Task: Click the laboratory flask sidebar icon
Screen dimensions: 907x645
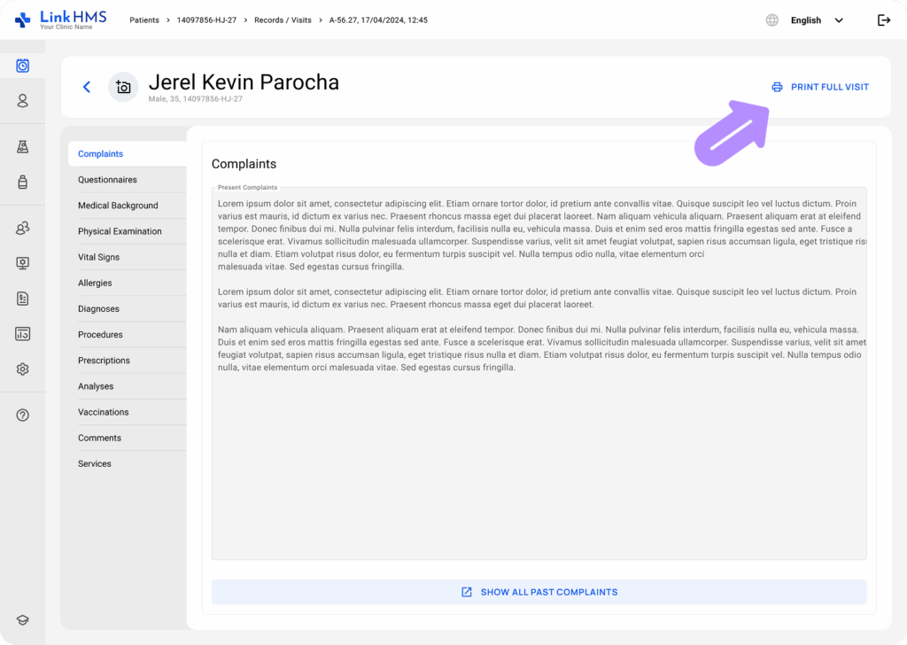Action: click(x=23, y=147)
